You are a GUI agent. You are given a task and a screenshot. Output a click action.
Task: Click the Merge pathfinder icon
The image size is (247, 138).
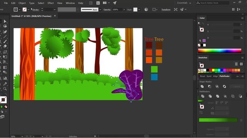218,96
